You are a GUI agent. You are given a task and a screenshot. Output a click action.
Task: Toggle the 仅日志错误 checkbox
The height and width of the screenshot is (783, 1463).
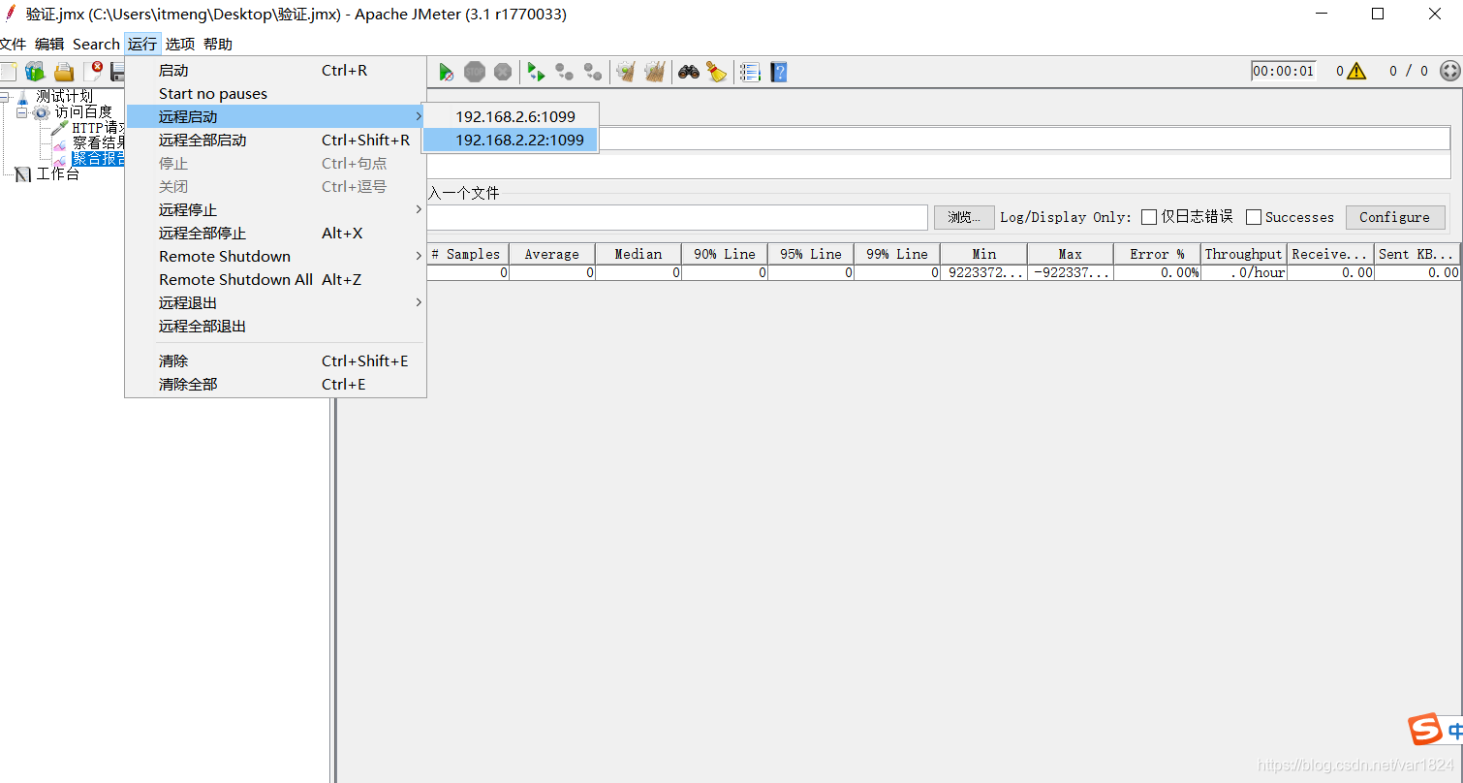tap(1149, 217)
